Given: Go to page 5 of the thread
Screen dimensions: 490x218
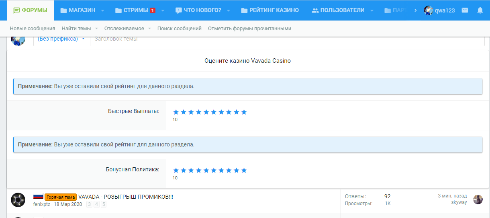Looking at the screenshot, I should [x=104, y=204].
